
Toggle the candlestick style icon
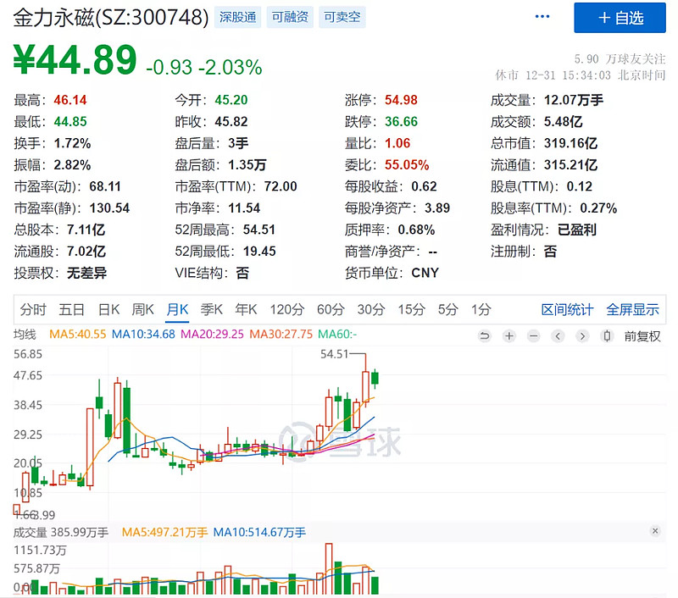click(x=607, y=335)
